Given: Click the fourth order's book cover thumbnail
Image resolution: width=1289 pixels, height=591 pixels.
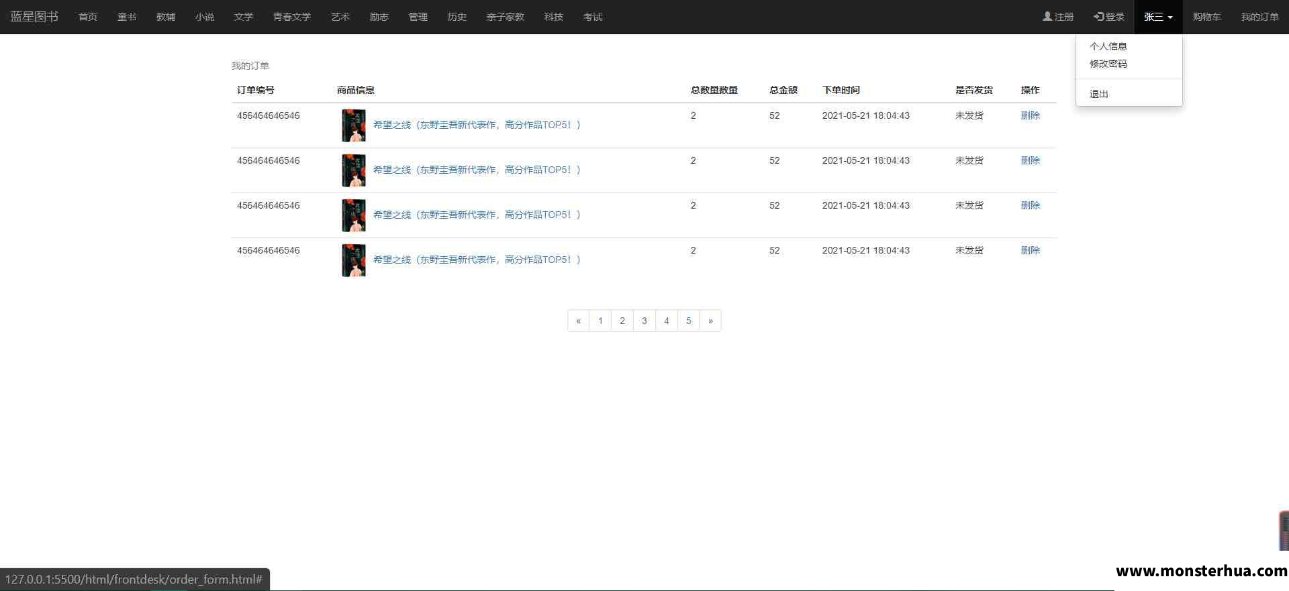Looking at the screenshot, I should click(354, 260).
